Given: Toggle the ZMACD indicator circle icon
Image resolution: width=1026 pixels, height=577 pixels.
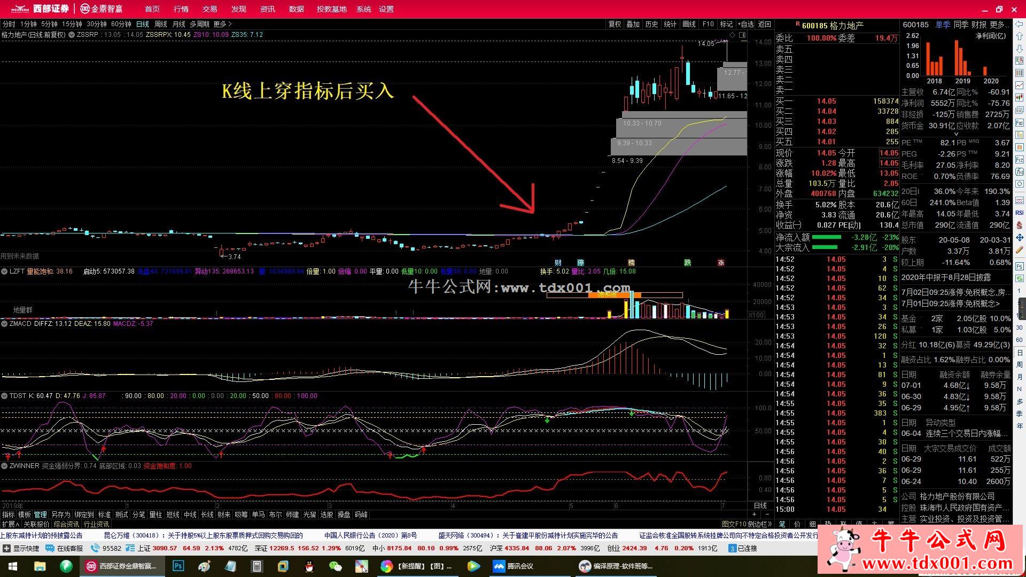Looking at the screenshot, I should point(4,324).
